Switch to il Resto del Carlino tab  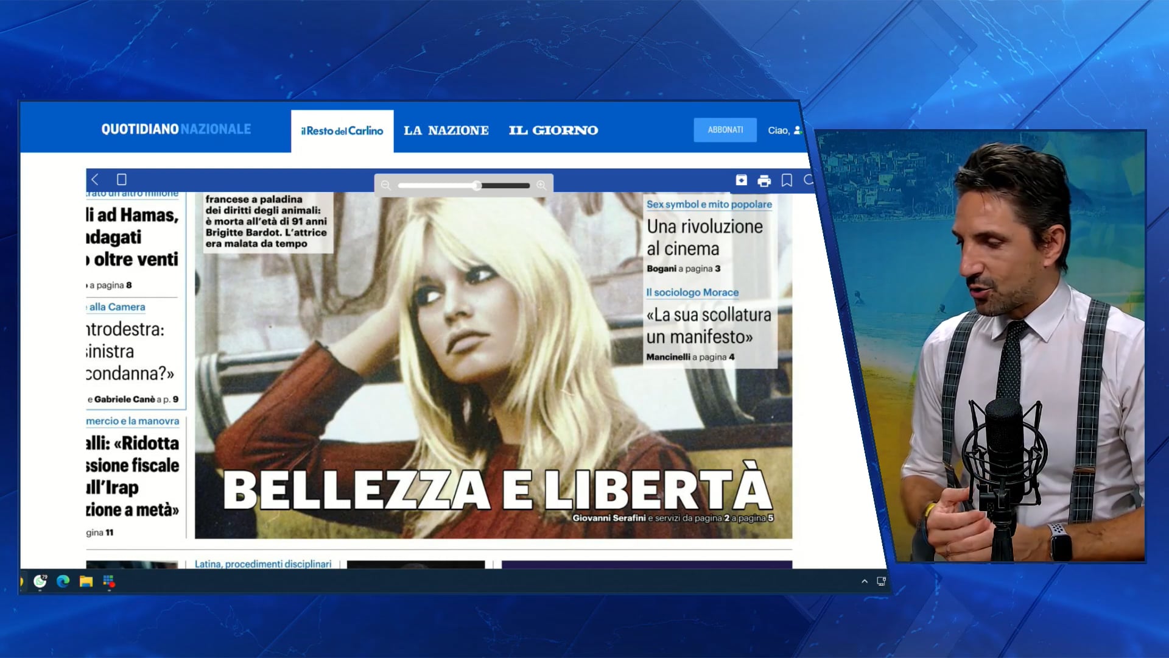[342, 130]
